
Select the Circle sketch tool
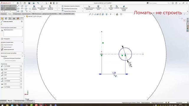point(22,6)
